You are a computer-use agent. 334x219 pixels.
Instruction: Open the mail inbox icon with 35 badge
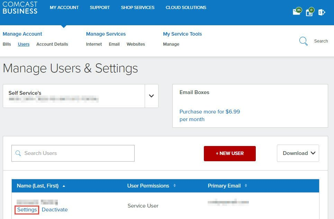coord(297,12)
